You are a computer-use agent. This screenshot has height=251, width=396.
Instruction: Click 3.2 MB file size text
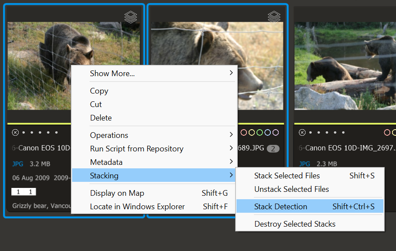40,164
